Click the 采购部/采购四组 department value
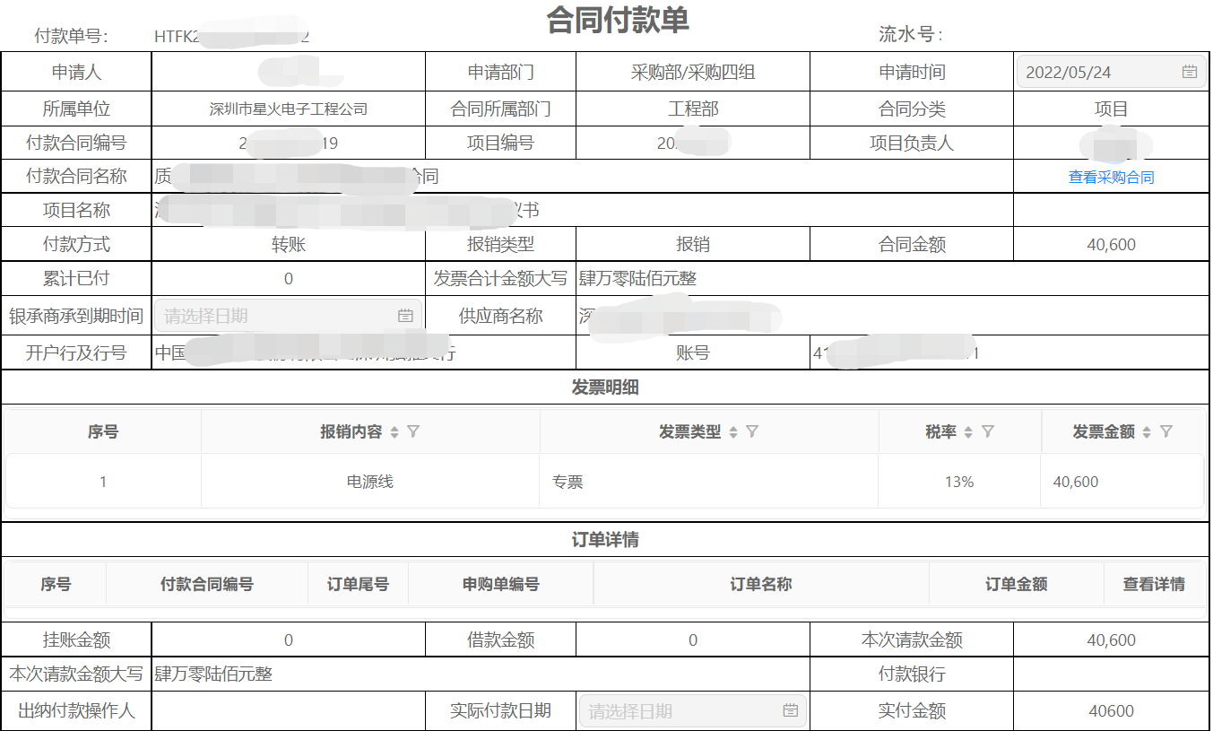1213x731 pixels. (693, 73)
